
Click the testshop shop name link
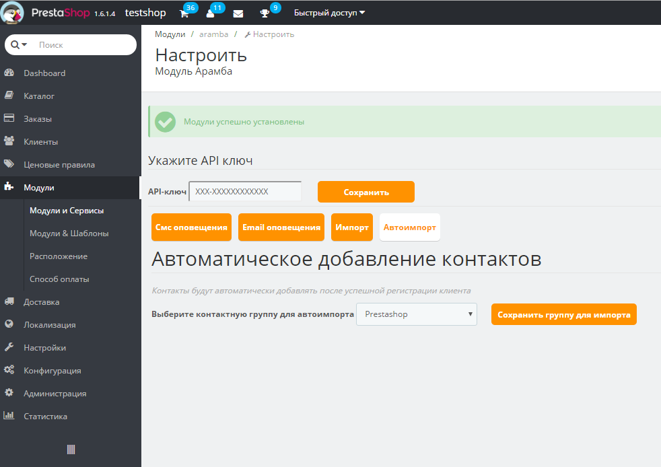point(145,13)
